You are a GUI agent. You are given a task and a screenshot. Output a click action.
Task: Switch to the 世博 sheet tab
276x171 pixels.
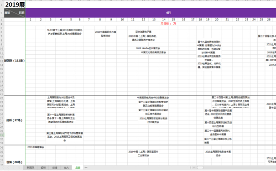(55, 168)
